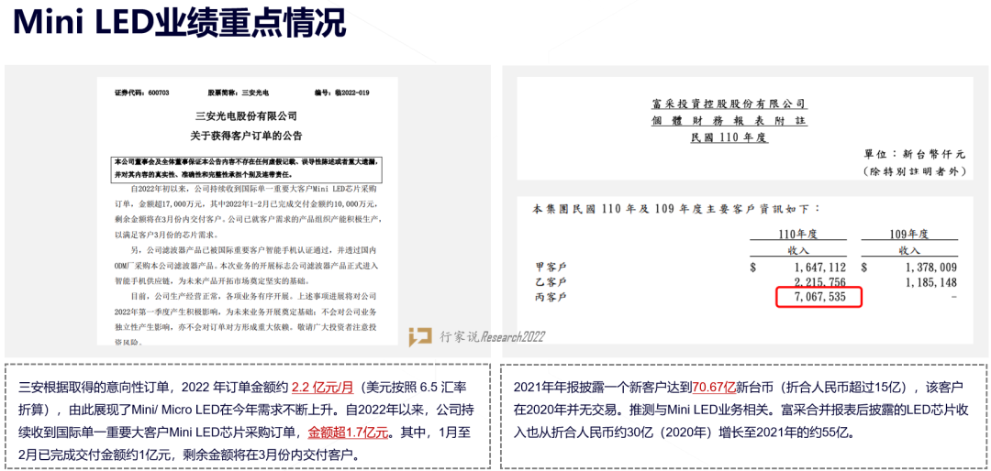This screenshot has height=471, width=991.
Task: Click the "丙客戶" row label
Action: pos(551,298)
